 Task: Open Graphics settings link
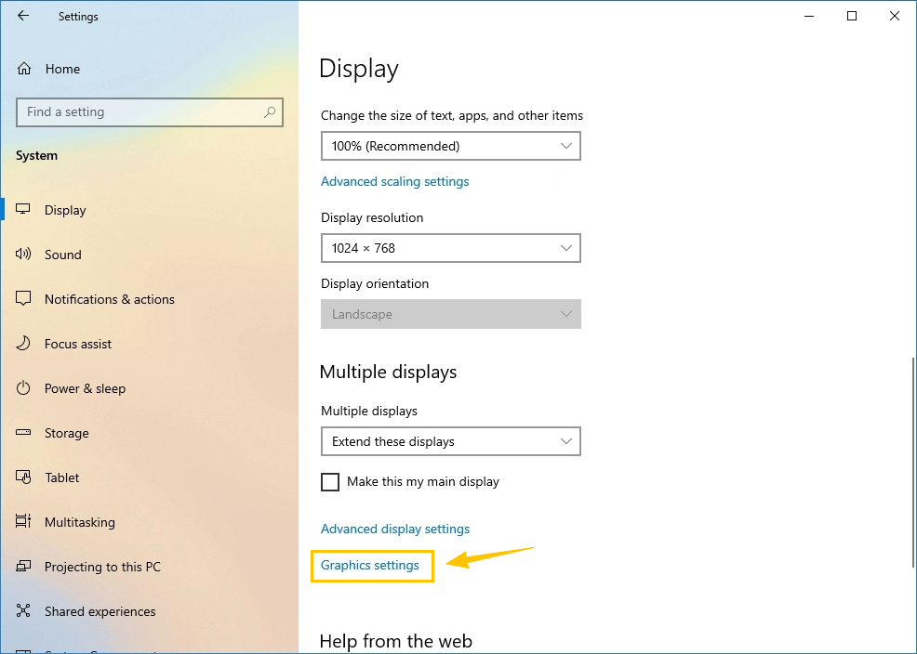pos(370,565)
